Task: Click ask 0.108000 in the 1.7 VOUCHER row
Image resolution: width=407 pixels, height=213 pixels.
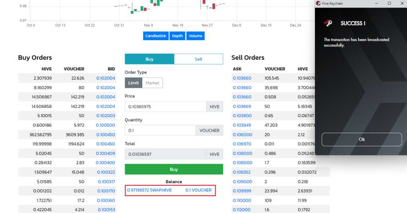Action: [x=242, y=163]
